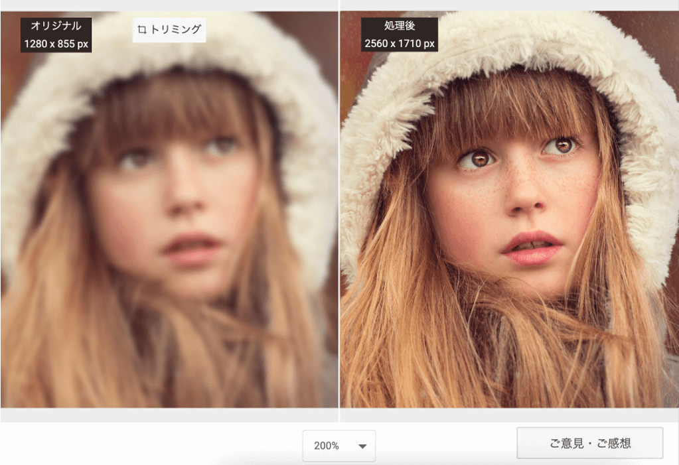Click the zoom dropdown arrow
The height and width of the screenshot is (465, 679).
362,446
